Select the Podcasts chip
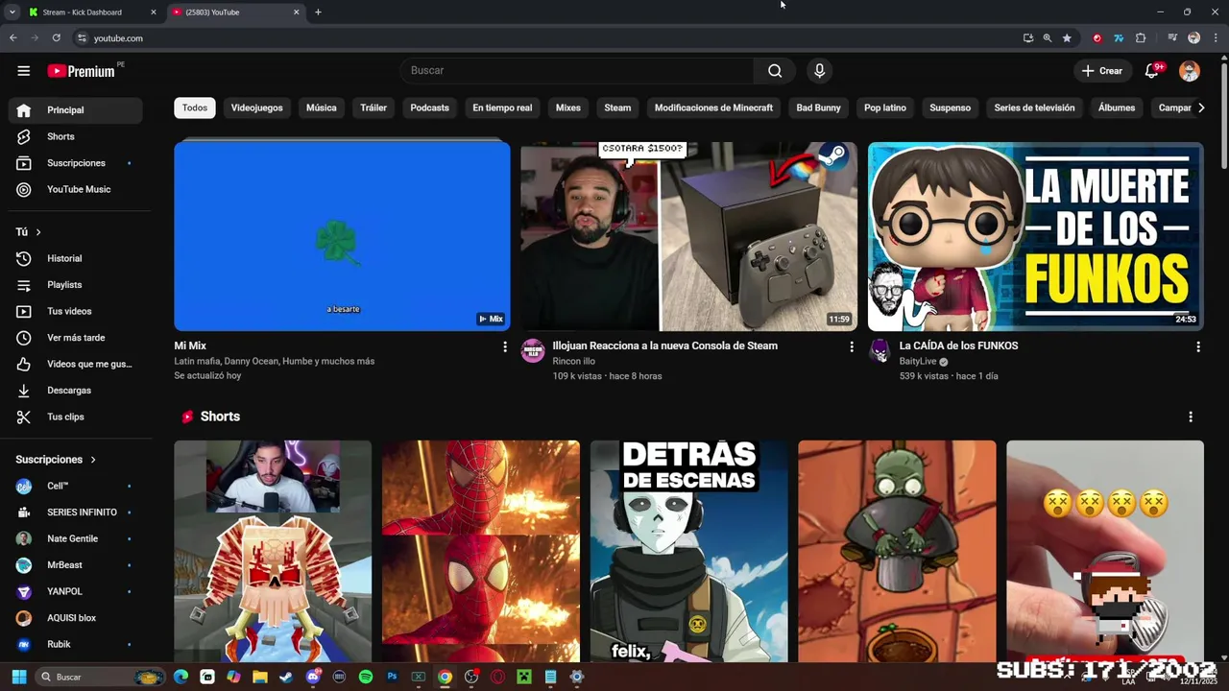Viewport: 1229px width, 691px height. [x=429, y=107]
